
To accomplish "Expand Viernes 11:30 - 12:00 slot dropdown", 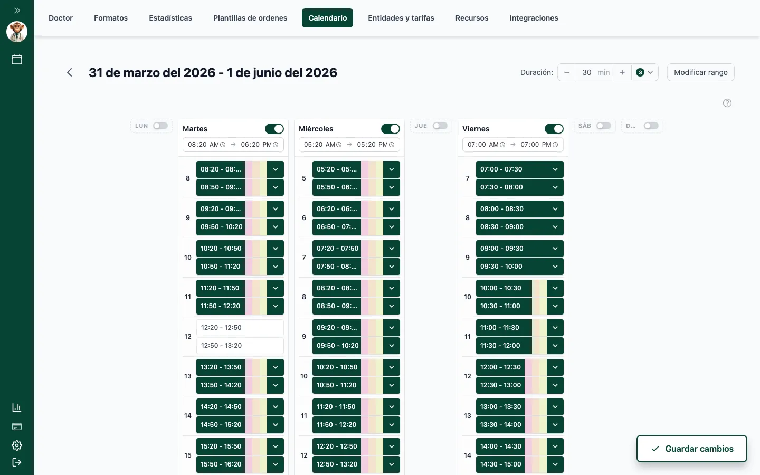I will pos(555,346).
